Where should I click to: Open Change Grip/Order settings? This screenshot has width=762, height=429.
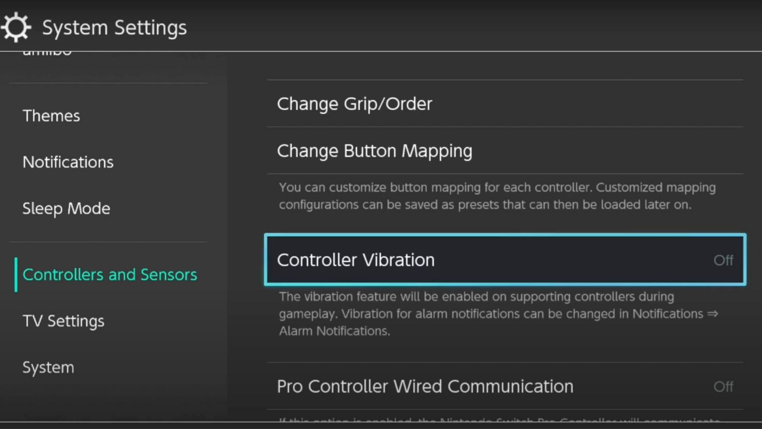pos(354,103)
